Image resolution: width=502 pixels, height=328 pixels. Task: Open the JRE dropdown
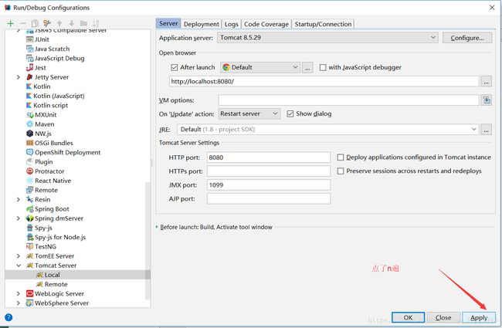[328, 130]
